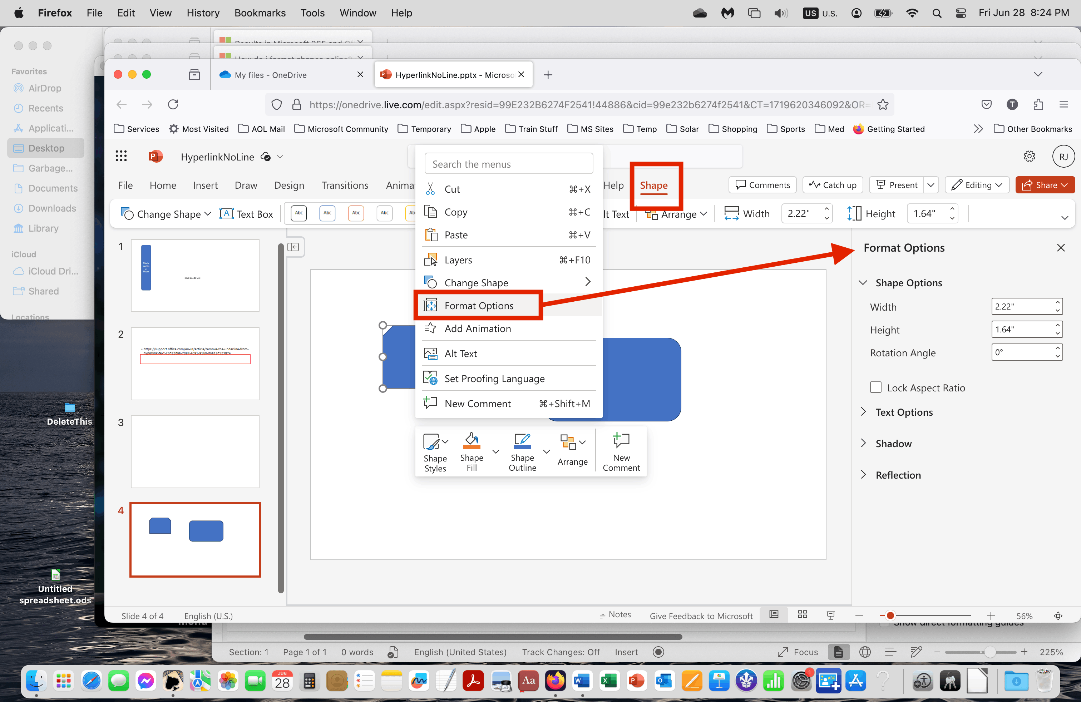The width and height of the screenshot is (1081, 702).
Task: Expand the Text Options section
Action: (x=904, y=412)
